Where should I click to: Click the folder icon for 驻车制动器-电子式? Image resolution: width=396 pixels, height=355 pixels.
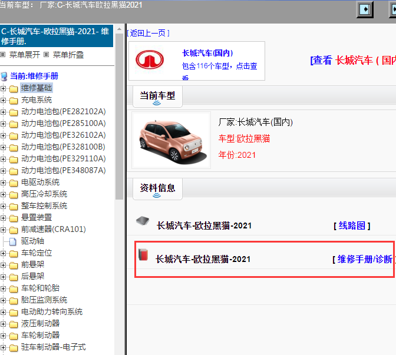pos(14,348)
